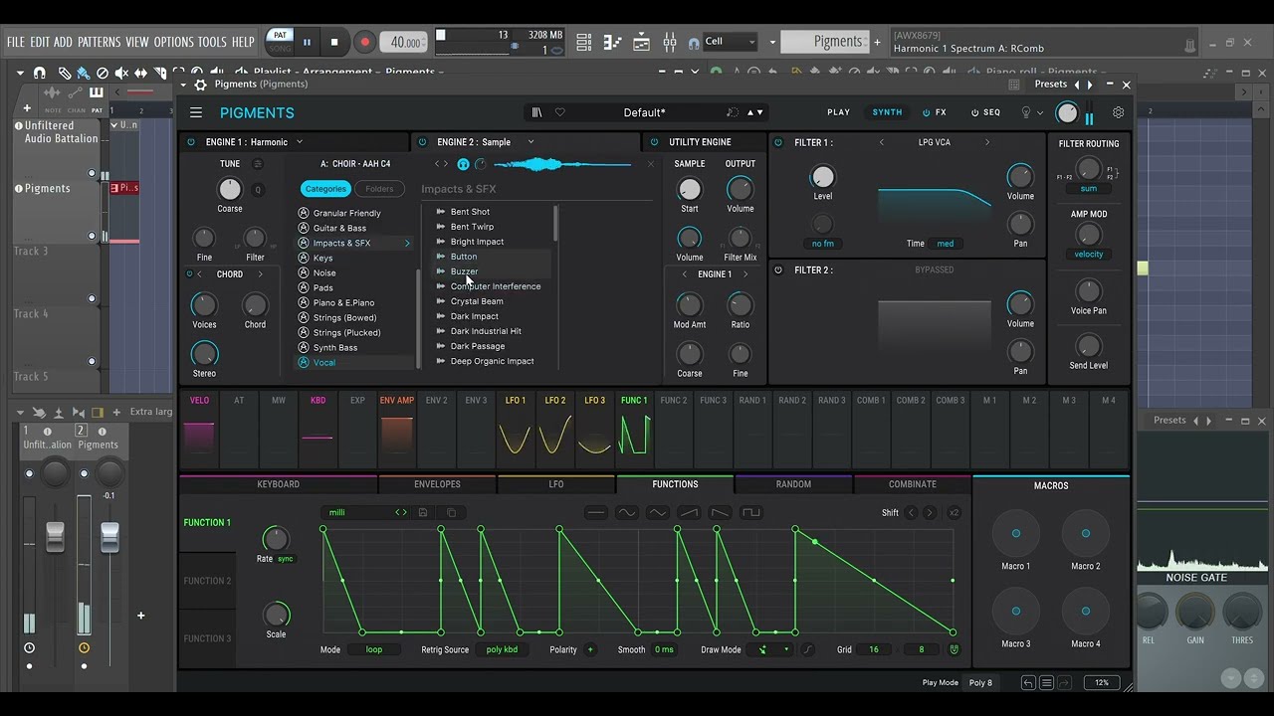This screenshot has width=1274, height=716.
Task: Switch to the ENVELOPES tab
Action: coord(437,484)
